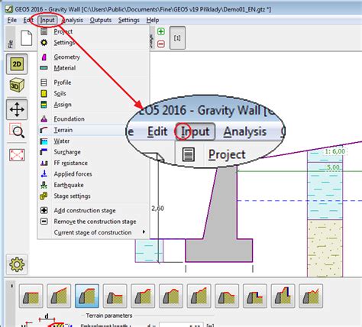Expand Current stage of construction submenu
Screen dimensions: 362x327
[x=93, y=232]
